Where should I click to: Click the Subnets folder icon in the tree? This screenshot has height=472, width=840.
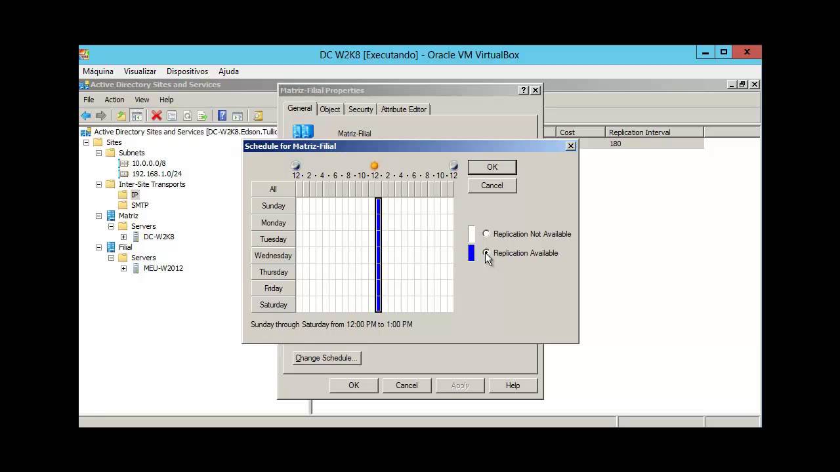(x=110, y=153)
